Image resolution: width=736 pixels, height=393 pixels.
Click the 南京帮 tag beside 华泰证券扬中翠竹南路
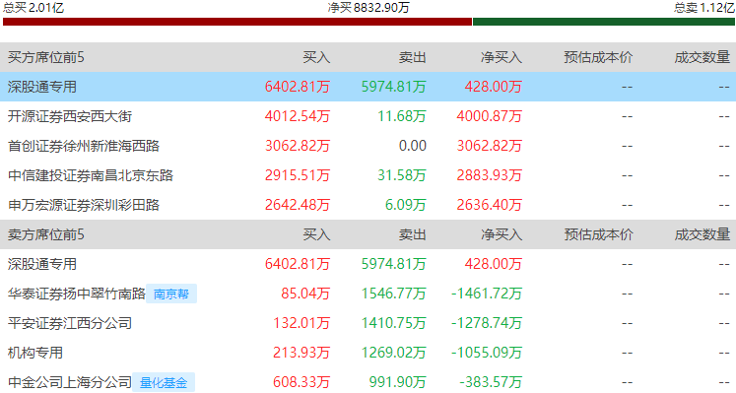pos(171,295)
